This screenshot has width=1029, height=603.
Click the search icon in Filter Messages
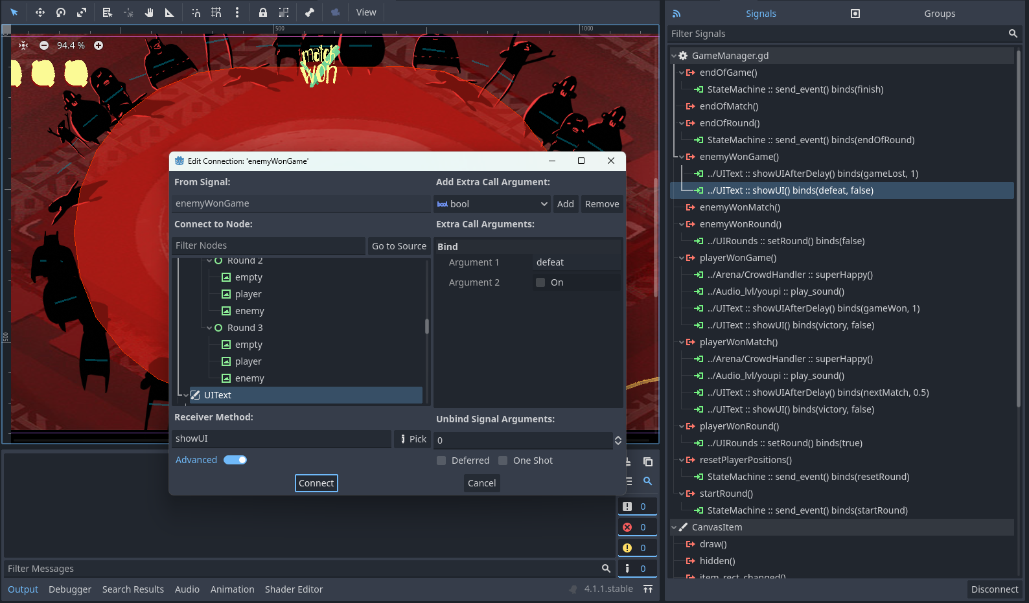tap(606, 569)
